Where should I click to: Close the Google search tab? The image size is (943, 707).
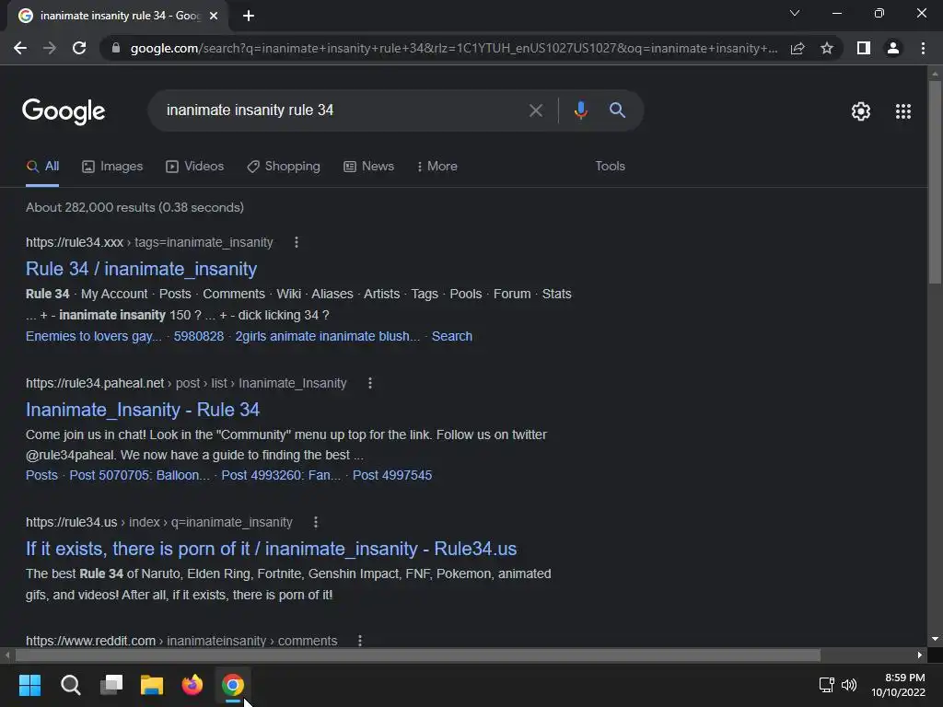coord(214,16)
